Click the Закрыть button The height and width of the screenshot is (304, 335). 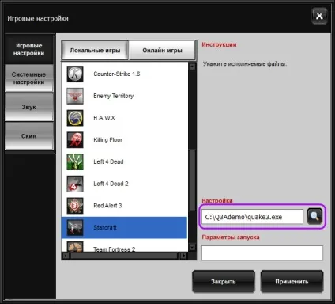(224, 282)
